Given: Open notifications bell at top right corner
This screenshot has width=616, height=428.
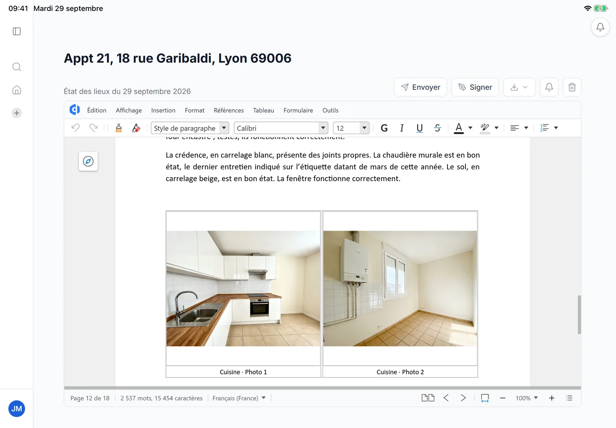Looking at the screenshot, I should pyautogui.click(x=600, y=27).
